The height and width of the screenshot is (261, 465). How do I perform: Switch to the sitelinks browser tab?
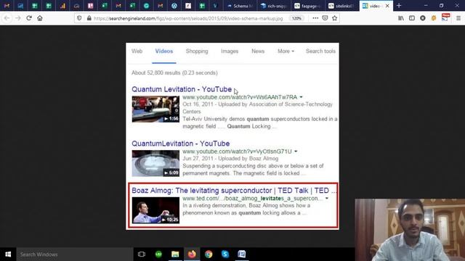341,6
